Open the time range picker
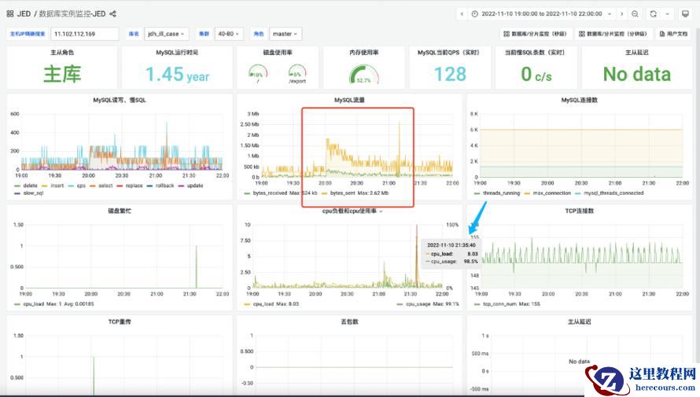This screenshot has height=397, width=700. pos(543,13)
